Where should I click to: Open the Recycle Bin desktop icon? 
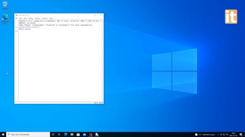click(x=5, y=5)
